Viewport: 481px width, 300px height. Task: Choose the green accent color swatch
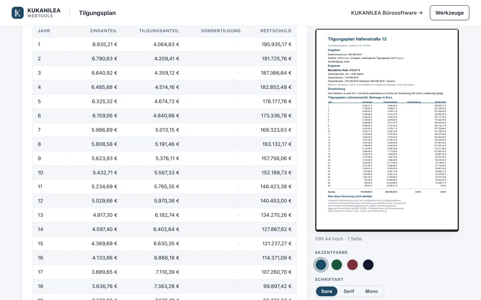(337, 265)
